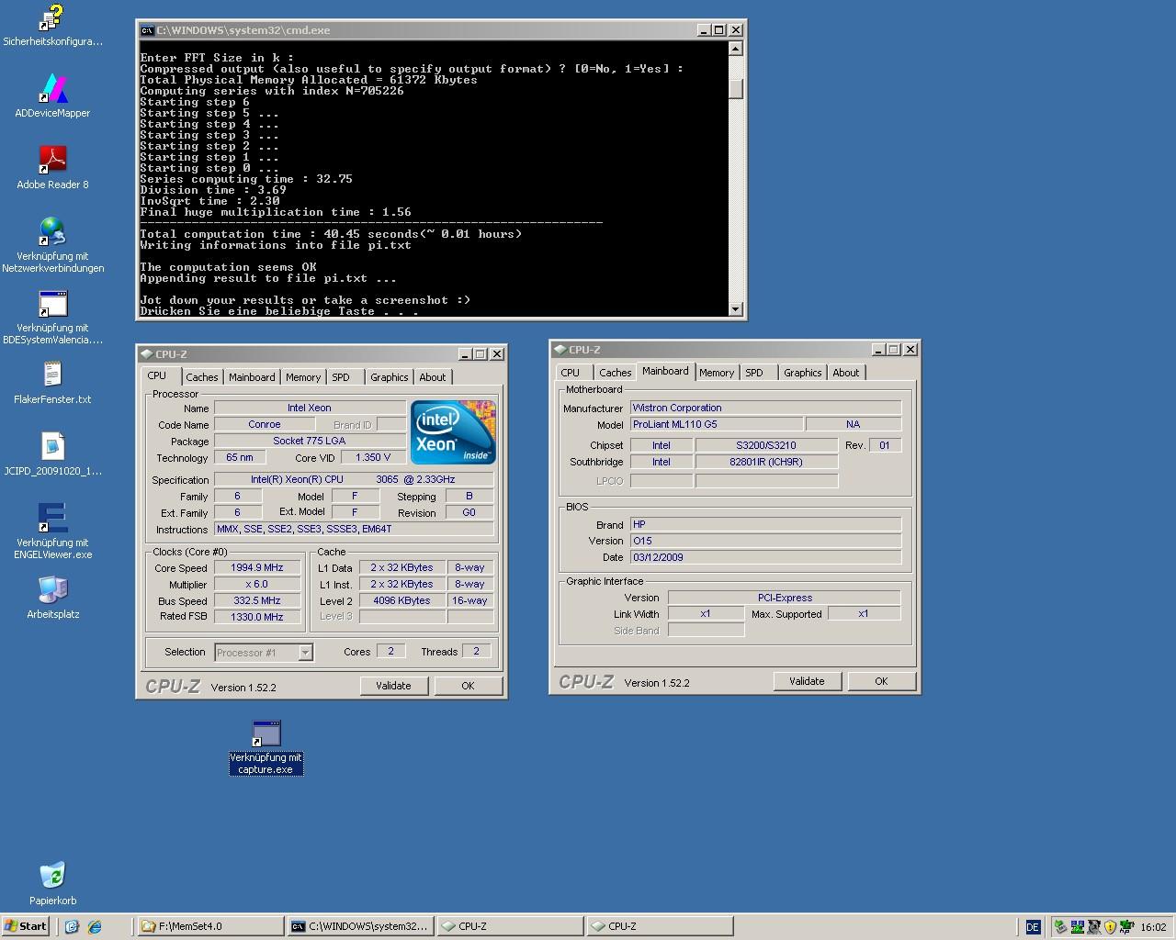This screenshot has width=1176, height=940.
Task: Click Specification field Intel Xeon 3065
Action: point(354,479)
